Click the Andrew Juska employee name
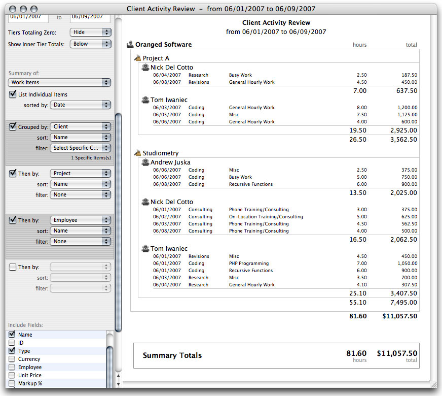This screenshot has width=442, height=396. click(170, 162)
